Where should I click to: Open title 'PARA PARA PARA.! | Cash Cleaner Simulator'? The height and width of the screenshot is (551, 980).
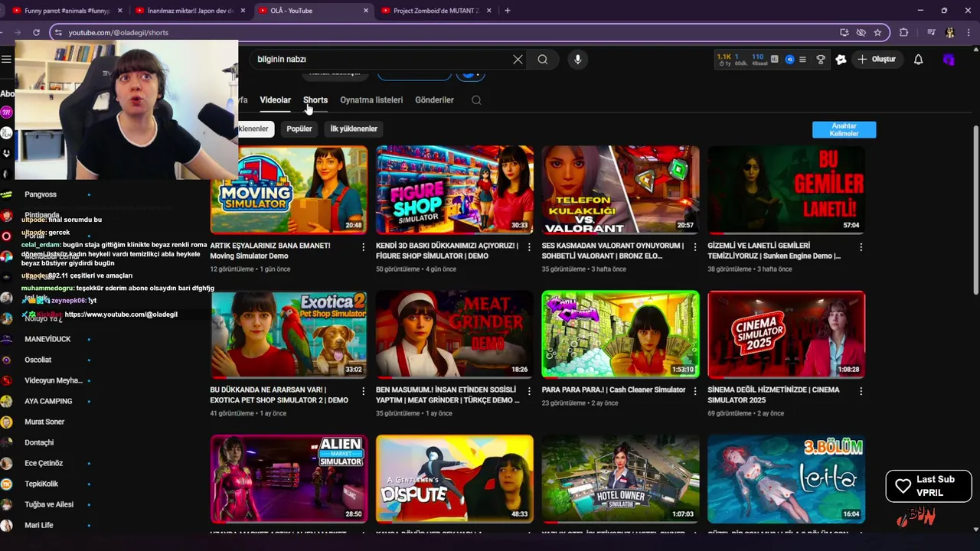pos(613,390)
